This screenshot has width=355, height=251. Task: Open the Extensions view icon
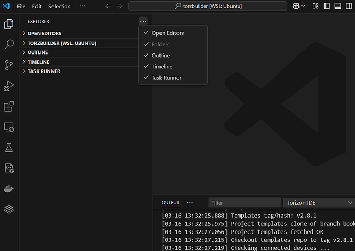pos(9,106)
